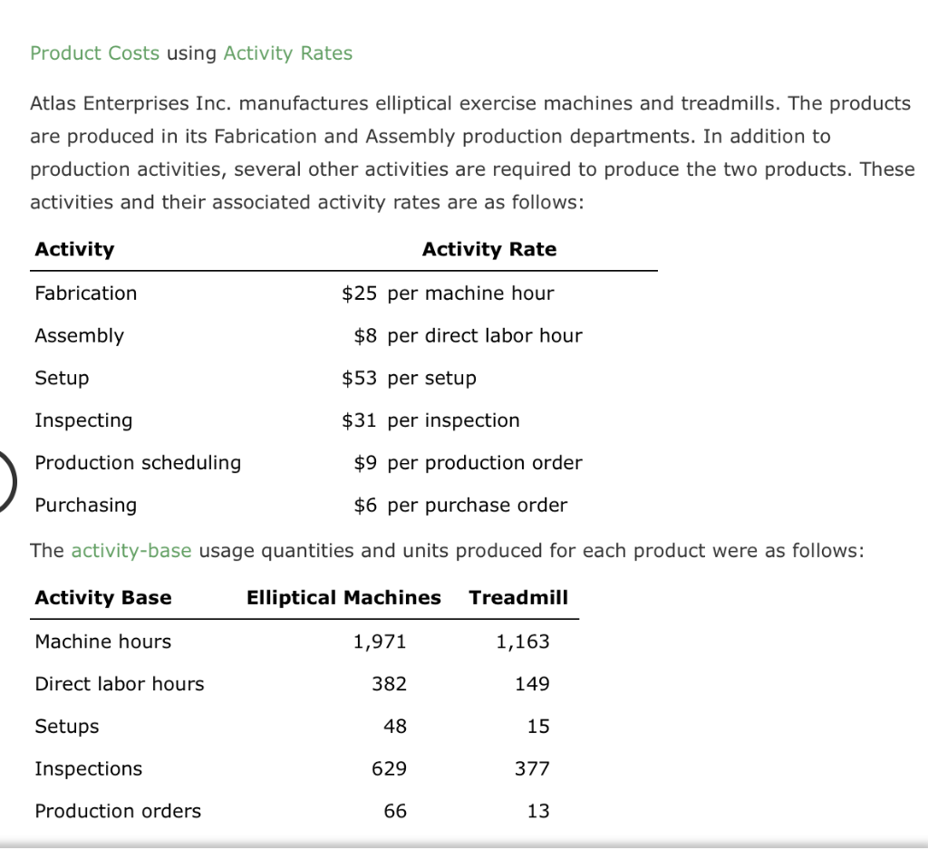Viewport: 928px width, 849px height.
Task: Click the "Activity Rate" column header
Action: (488, 249)
